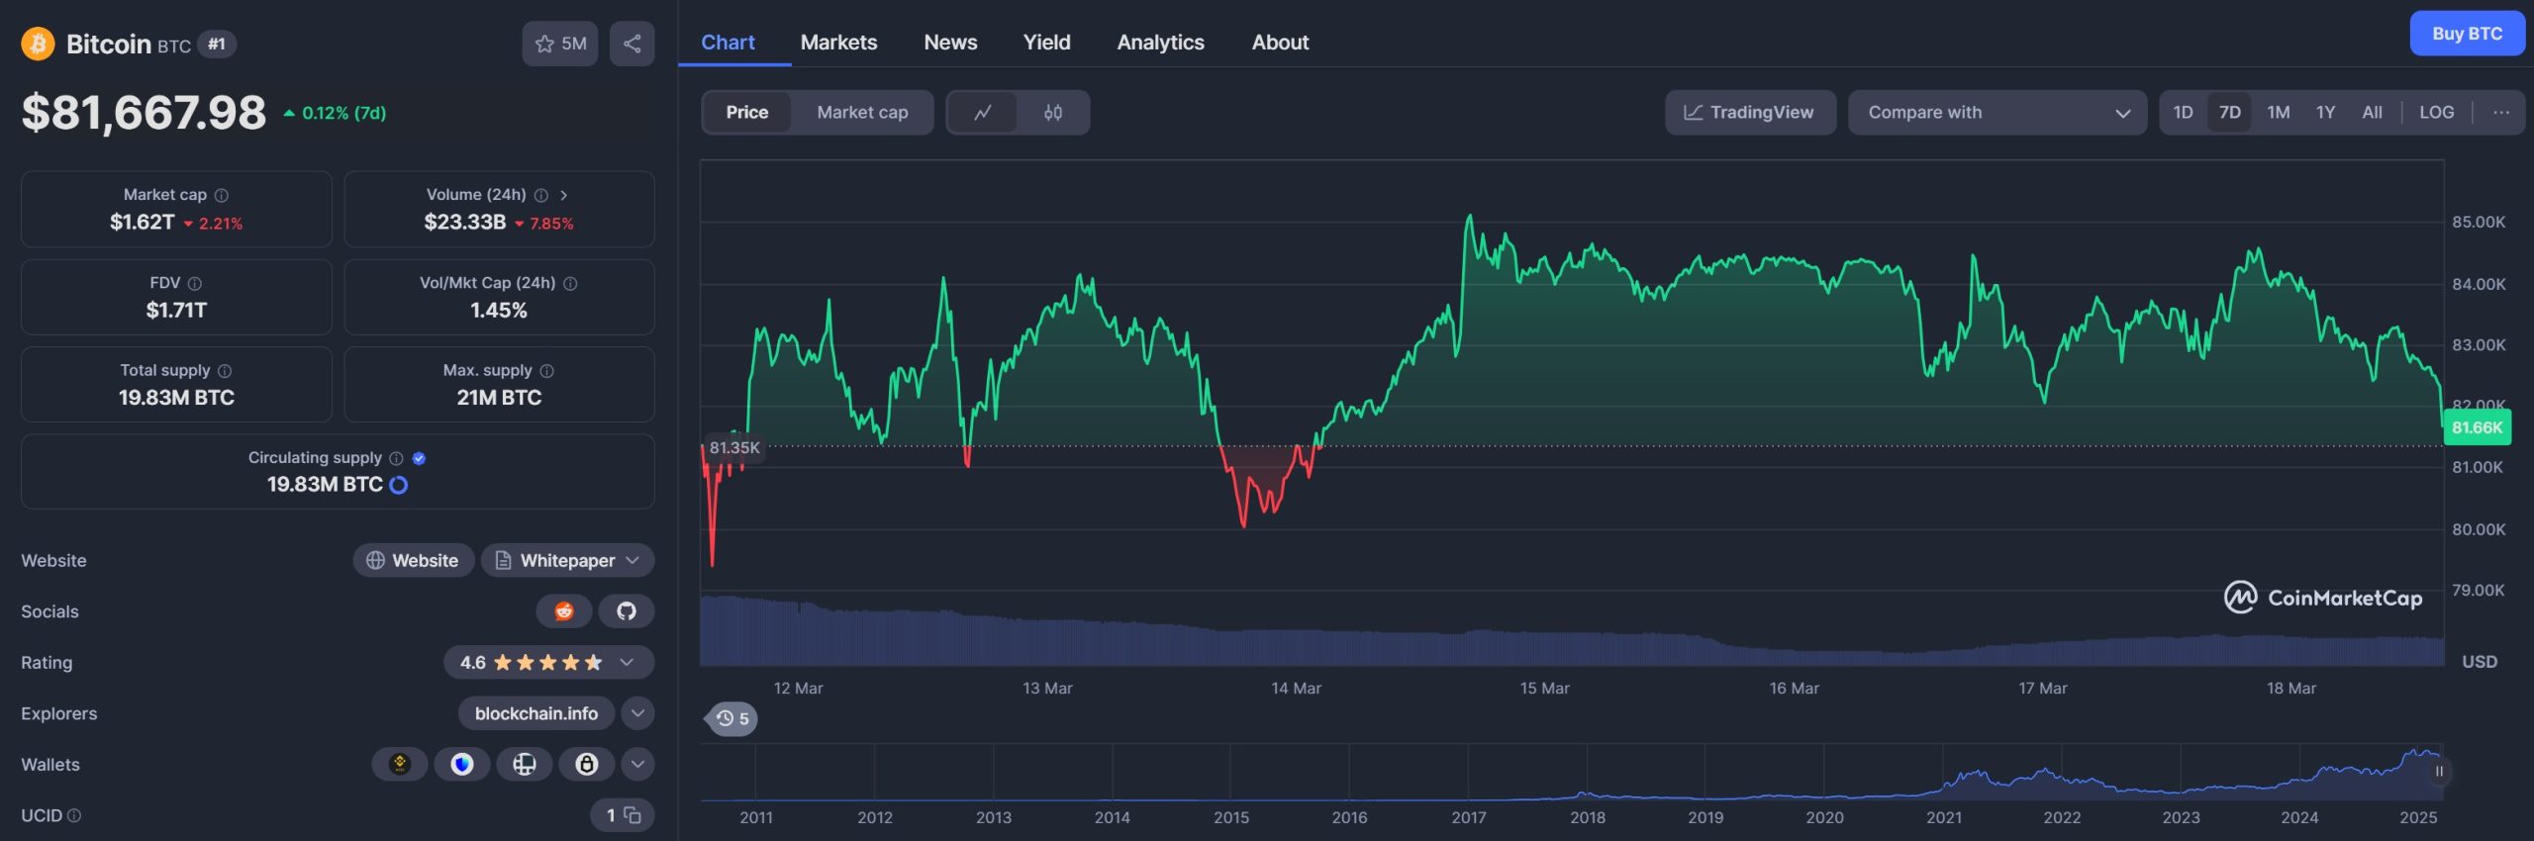Show Circulating supply info icon
The height and width of the screenshot is (841, 2534).
point(396,458)
